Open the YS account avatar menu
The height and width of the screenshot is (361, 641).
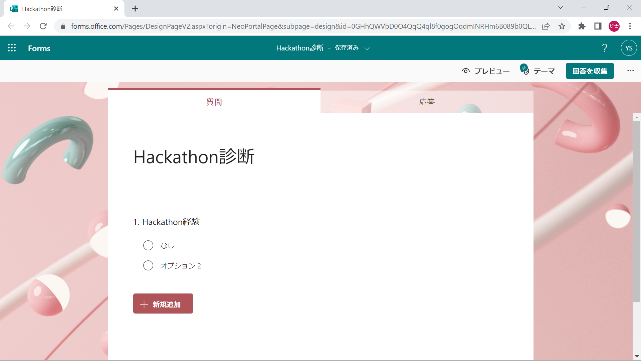[629, 48]
